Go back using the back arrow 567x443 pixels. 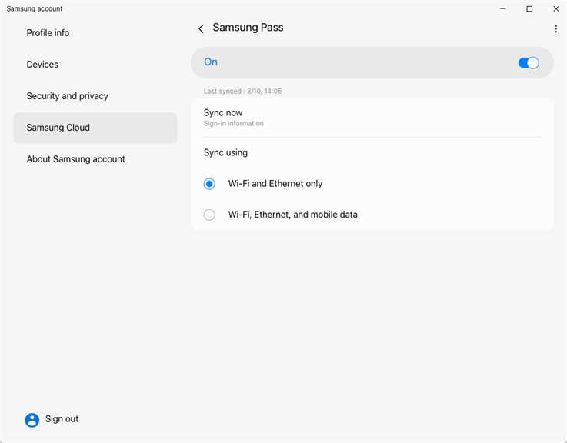point(201,28)
